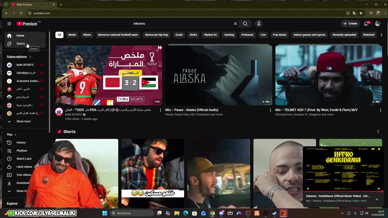Click beIN SPORTS channel name under video
388x218 pixels.
click(x=74, y=115)
